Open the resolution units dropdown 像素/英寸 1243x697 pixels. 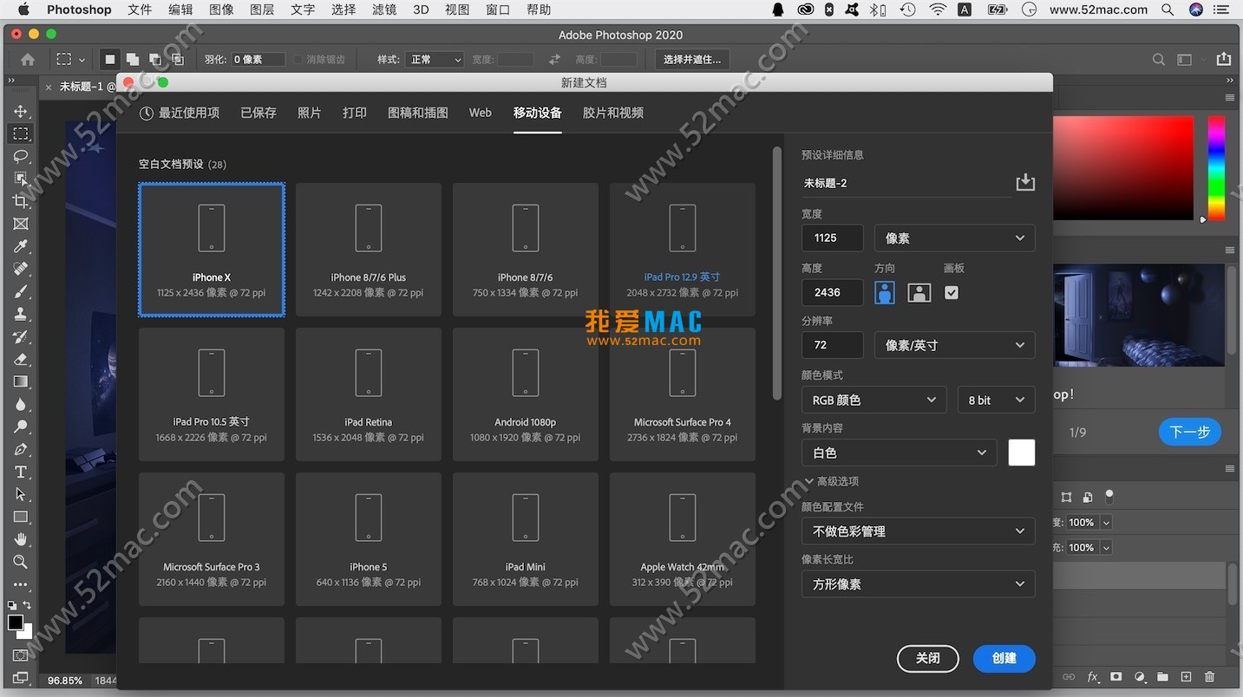click(954, 345)
